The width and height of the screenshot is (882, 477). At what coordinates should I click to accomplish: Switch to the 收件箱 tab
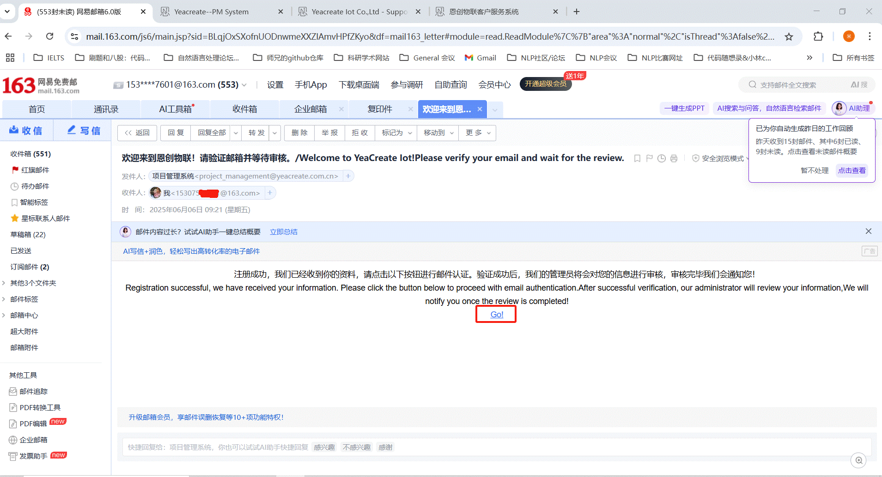point(244,109)
